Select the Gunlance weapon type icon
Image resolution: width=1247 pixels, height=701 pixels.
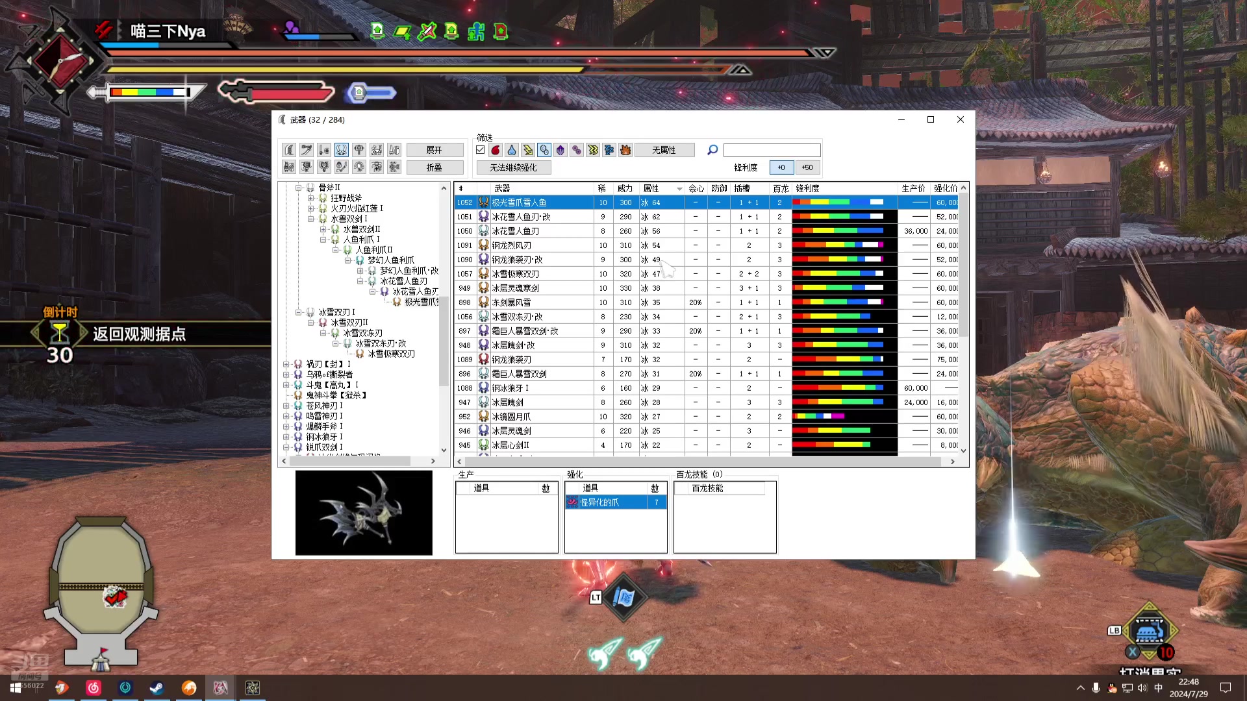coord(290,167)
